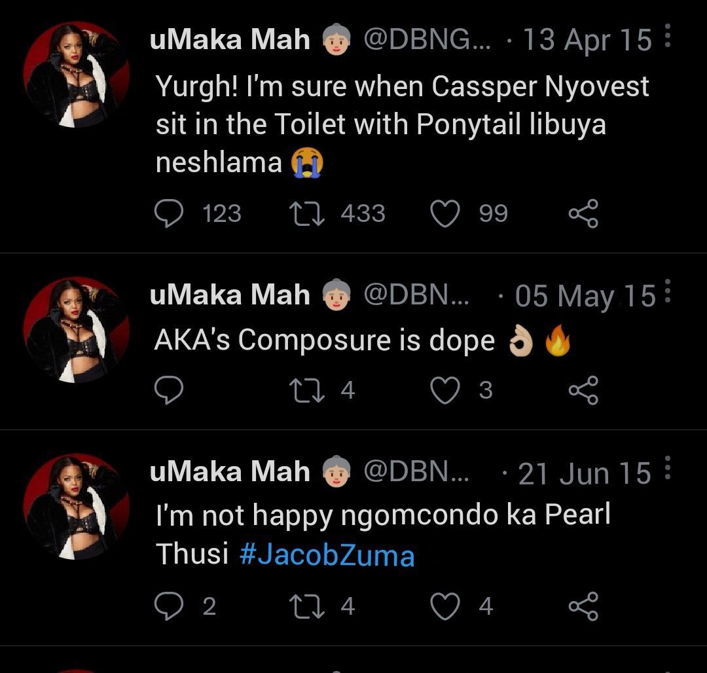Share the Pearl Thusi #JacobZuma tweet
707x673 pixels.
click(x=583, y=606)
